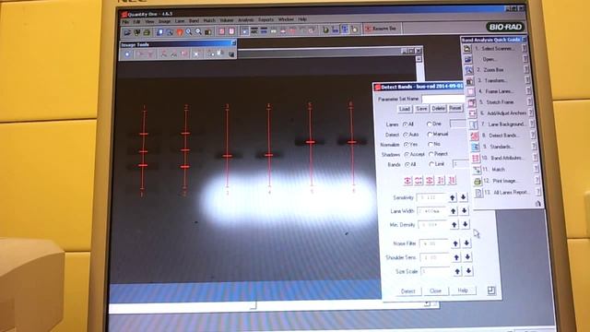Screen dimensions: 590x332
Task: Click the Lane Background icon in Quick Guide
Action: click(x=474, y=125)
